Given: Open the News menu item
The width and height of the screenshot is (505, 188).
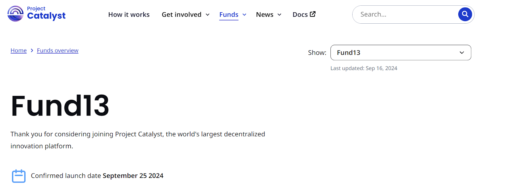Looking at the screenshot, I should pyautogui.click(x=264, y=15).
